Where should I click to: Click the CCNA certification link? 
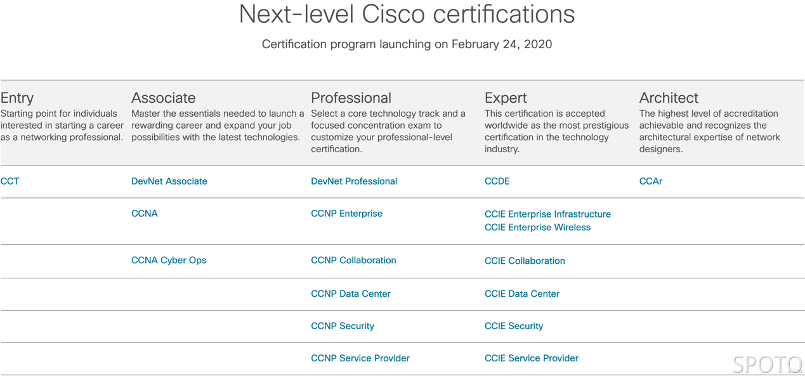145,214
